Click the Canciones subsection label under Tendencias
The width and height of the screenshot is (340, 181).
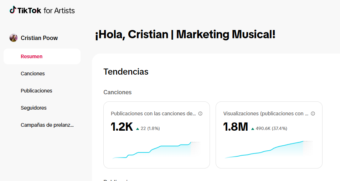pyautogui.click(x=118, y=92)
